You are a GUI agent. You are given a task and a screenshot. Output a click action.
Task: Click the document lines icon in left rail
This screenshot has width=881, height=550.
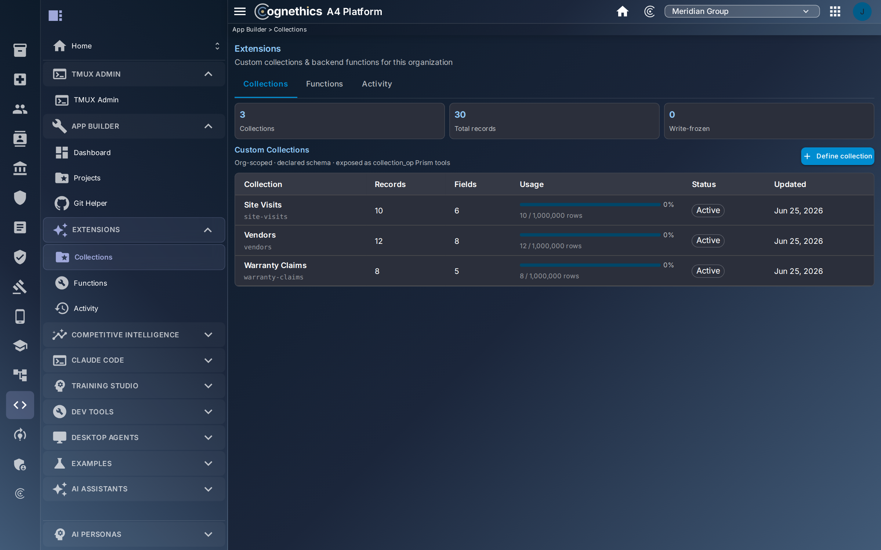[20, 227]
